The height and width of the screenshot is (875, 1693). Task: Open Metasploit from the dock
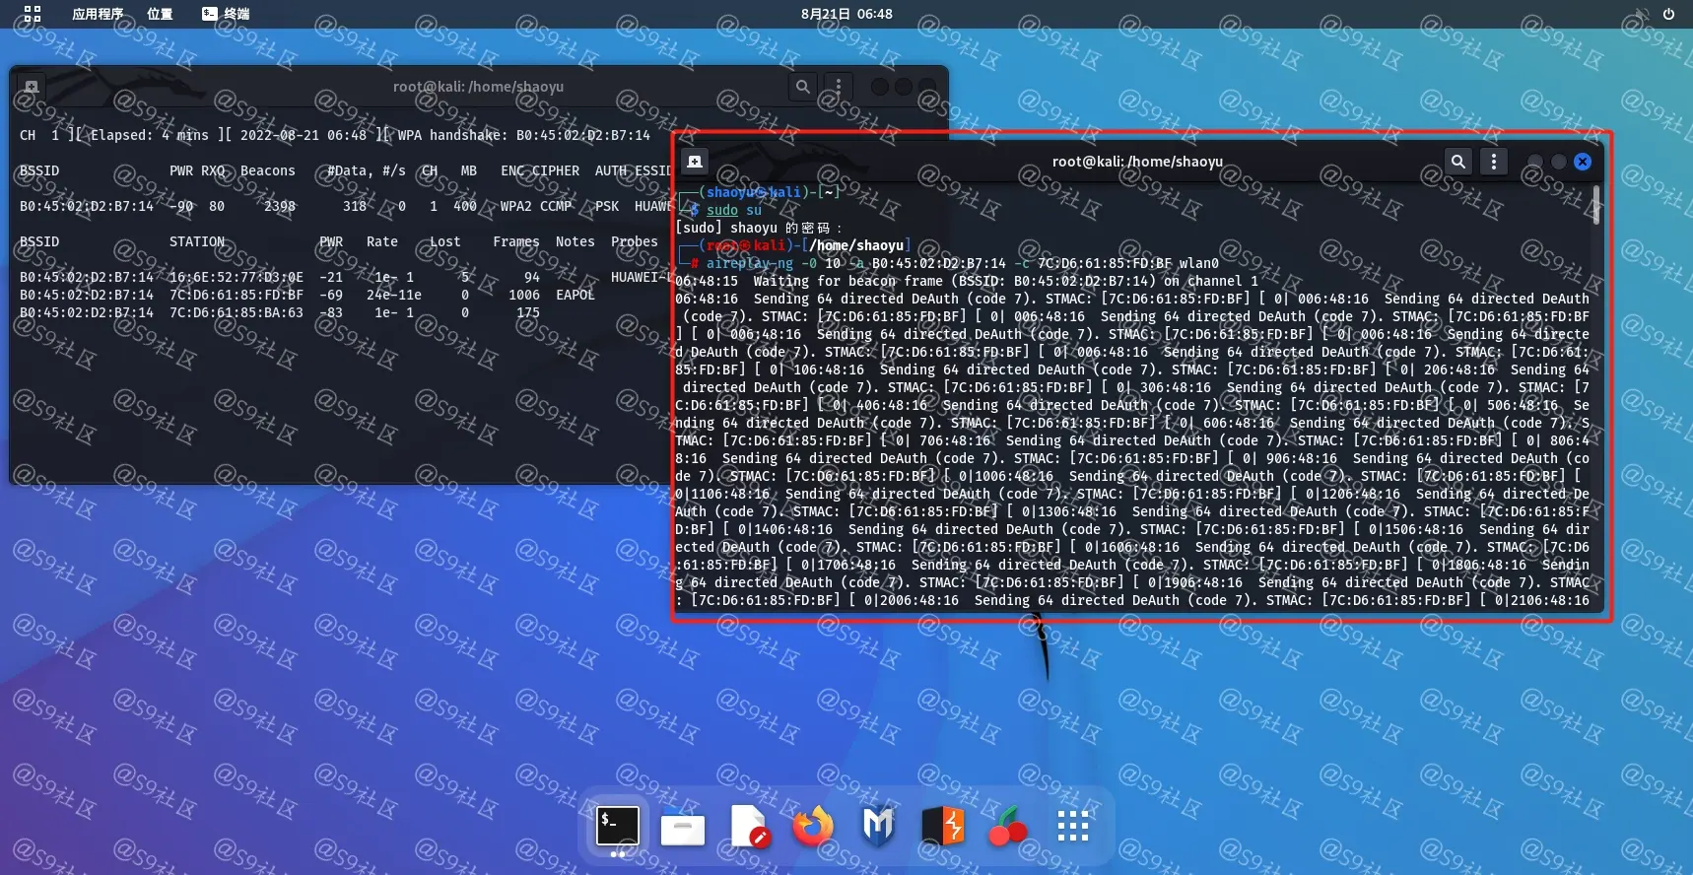point(878,826)
